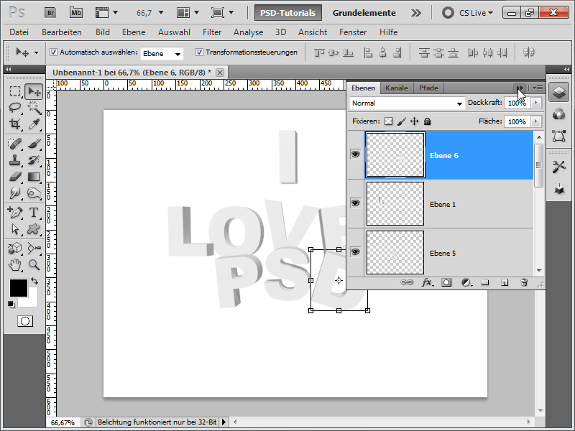575x431 pixels.
Task: Create a new layer
Action: (505, 282)
